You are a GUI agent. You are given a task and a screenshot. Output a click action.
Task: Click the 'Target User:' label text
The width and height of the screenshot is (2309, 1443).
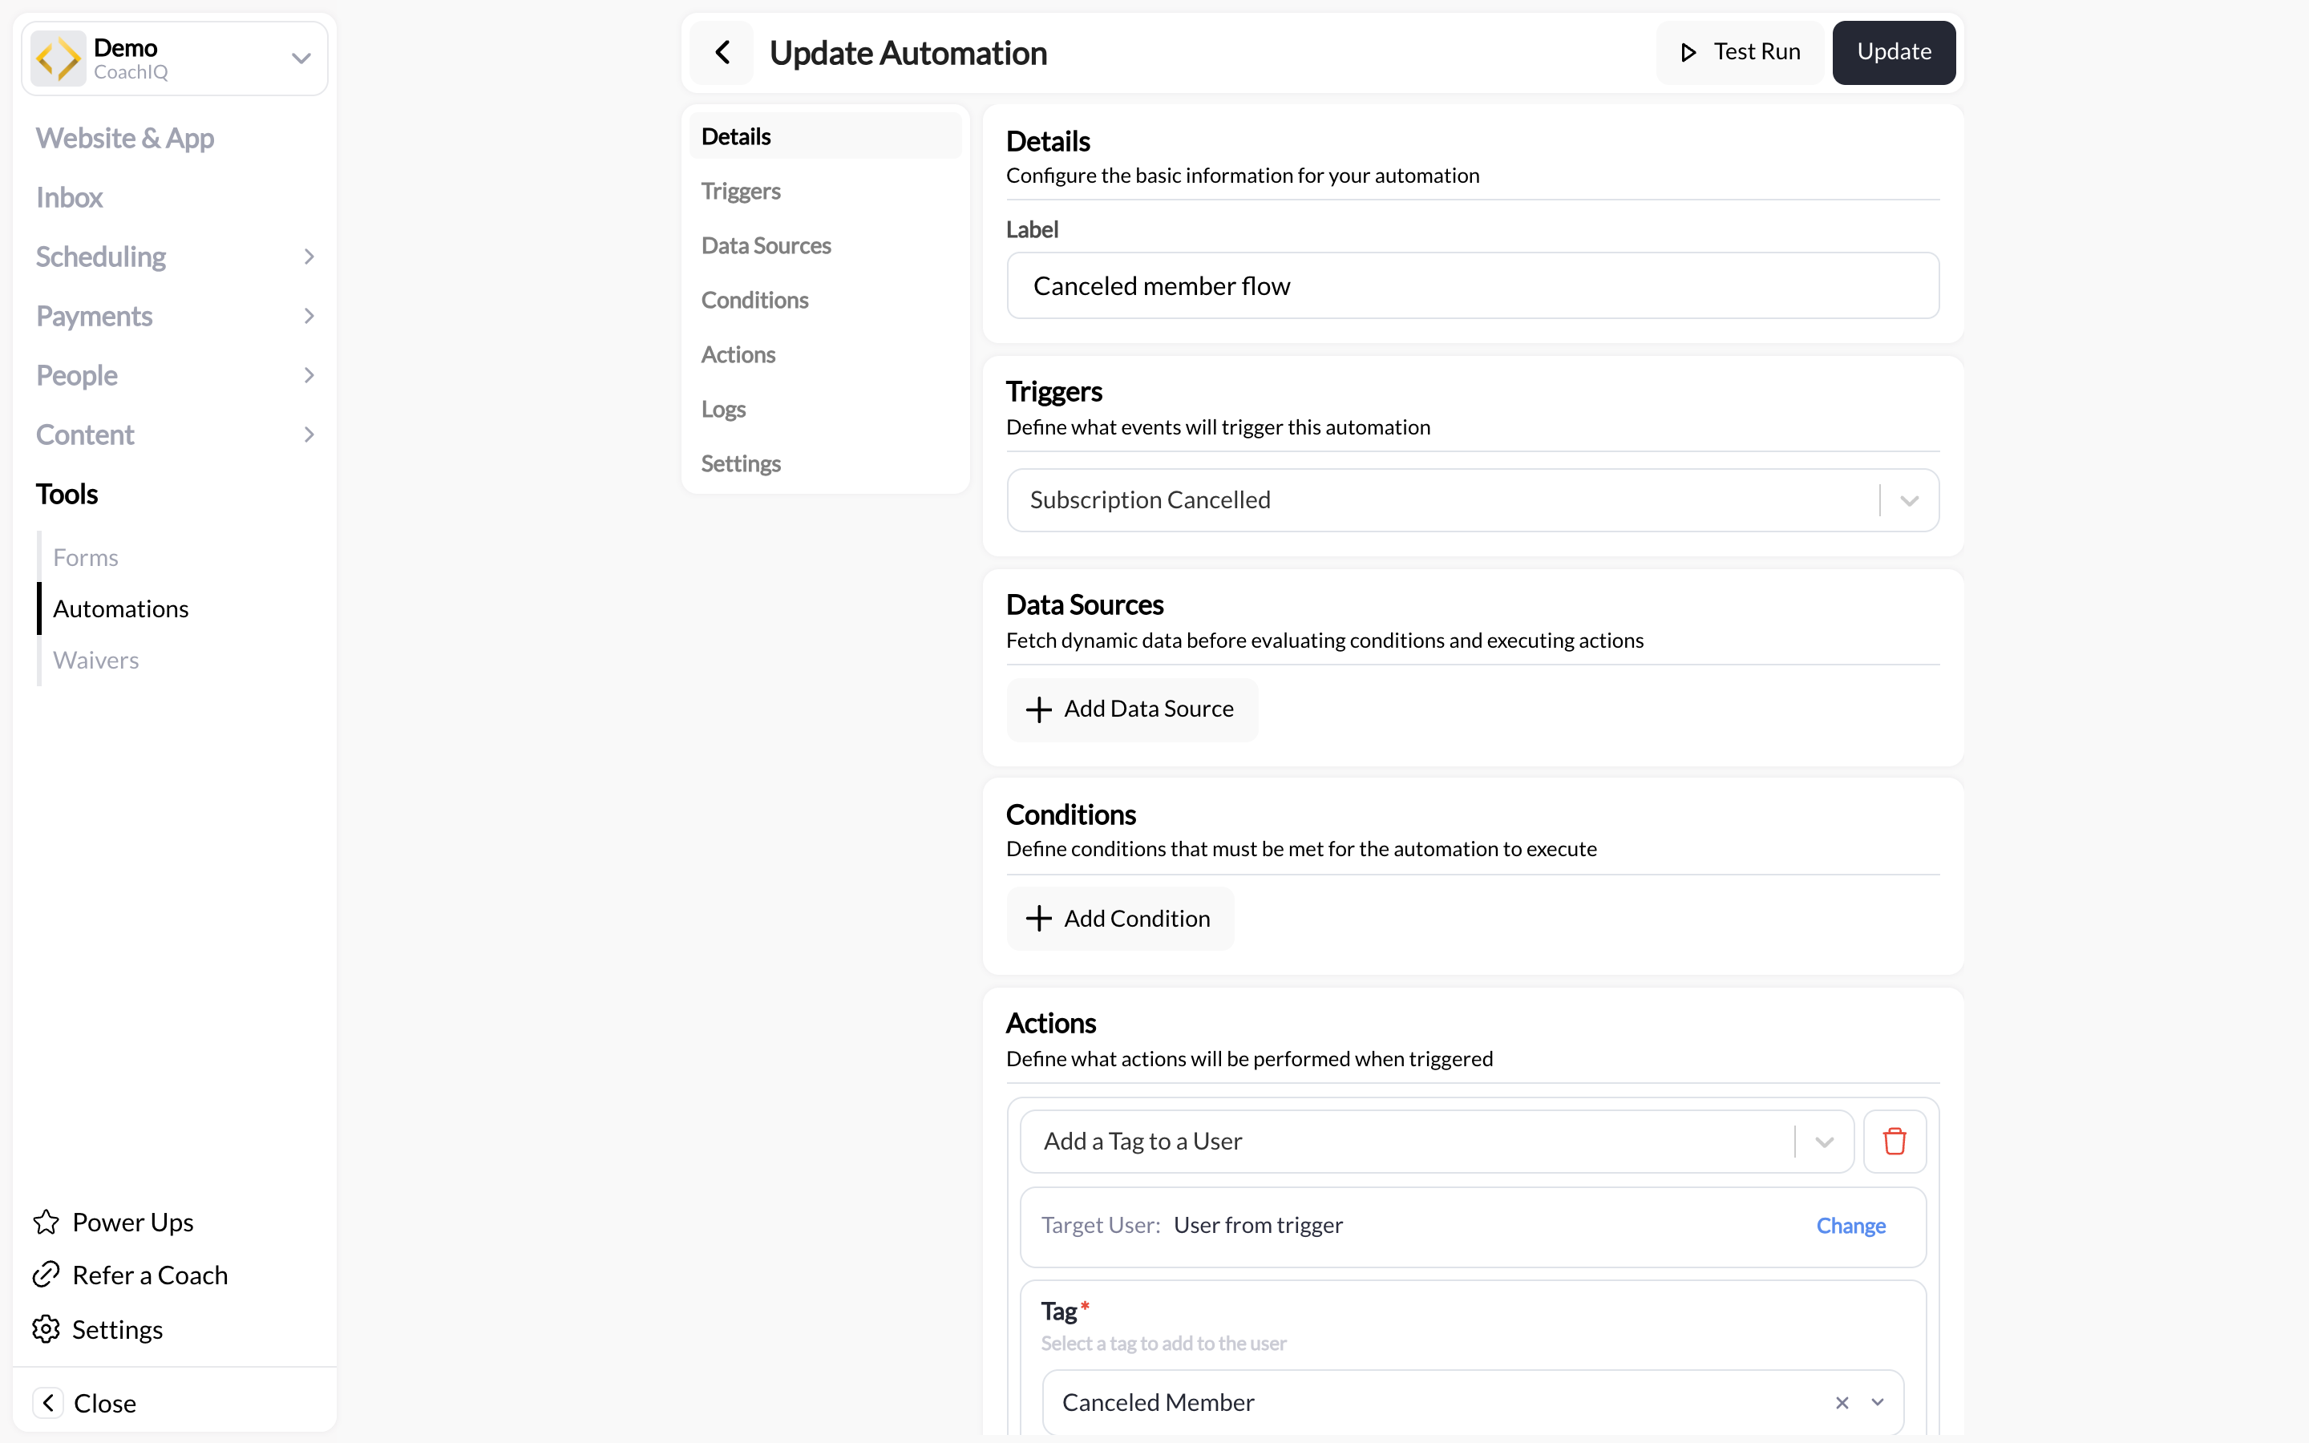(x=1100, y=1226)
